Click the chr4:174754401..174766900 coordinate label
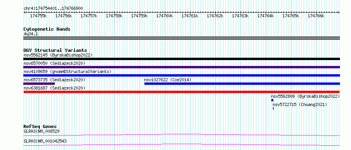This screenshot has width=351, height=150. click(53, 9)
